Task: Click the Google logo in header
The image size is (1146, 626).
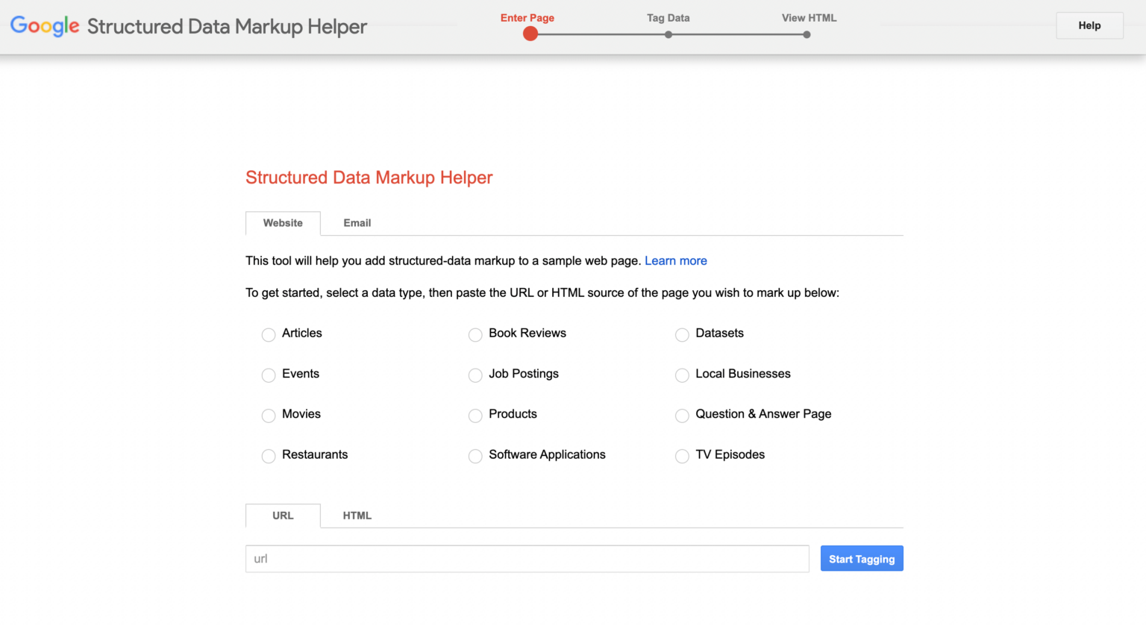Action: pos(45,26)
